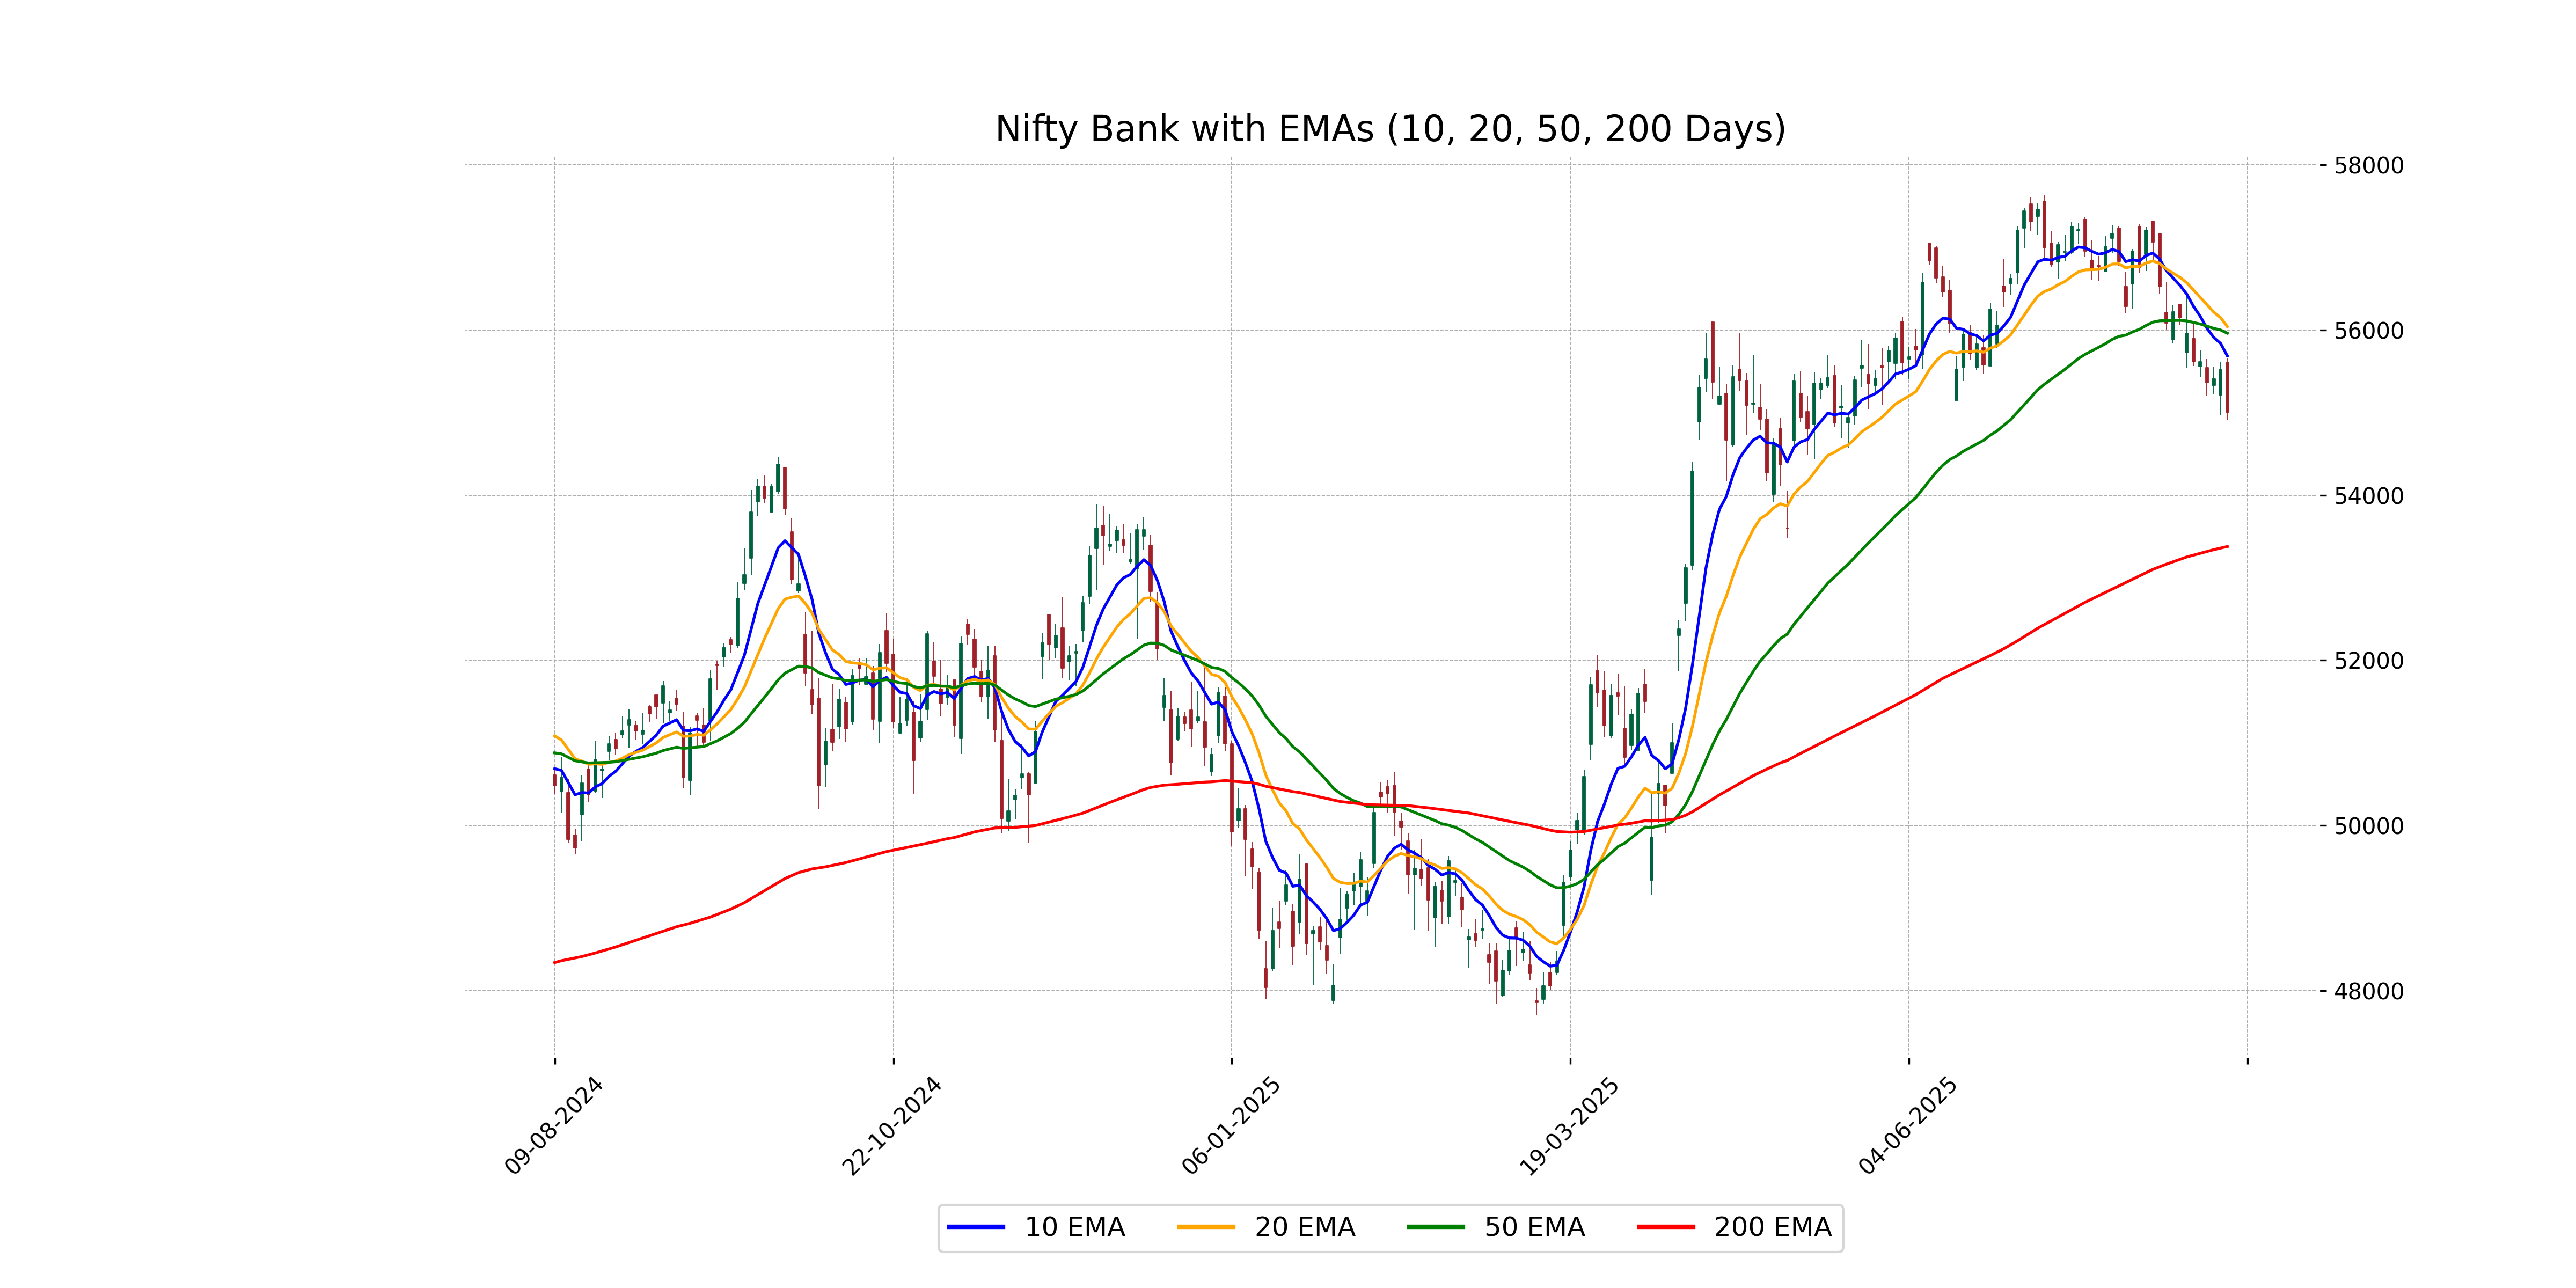The width and height of the screenshot is (2576, 1288).
Task: Click the 50 EMA legend label
Action: (1534, 1227)
